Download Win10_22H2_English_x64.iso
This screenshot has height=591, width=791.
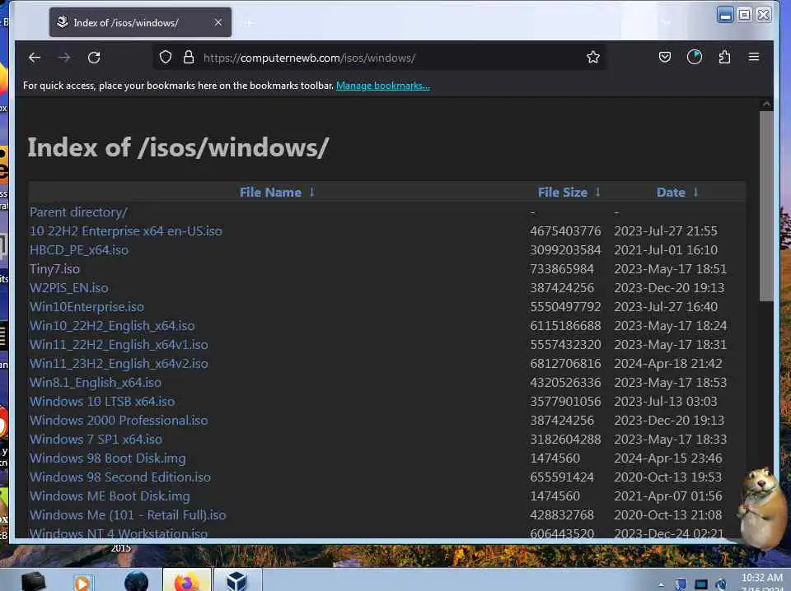click(x=112, y=326)
